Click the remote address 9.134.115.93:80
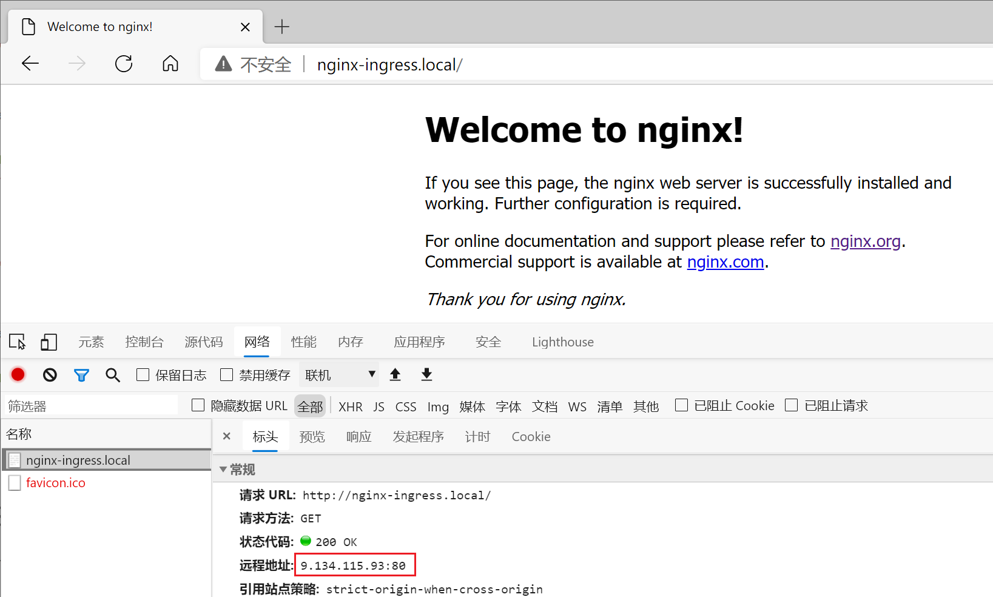This screenshot has height=597, width=993. pos(353,565)
